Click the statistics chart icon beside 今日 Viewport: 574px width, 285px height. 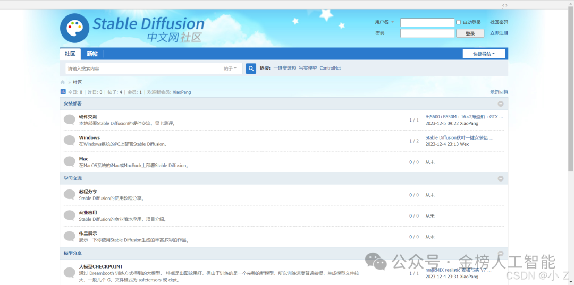63,92
